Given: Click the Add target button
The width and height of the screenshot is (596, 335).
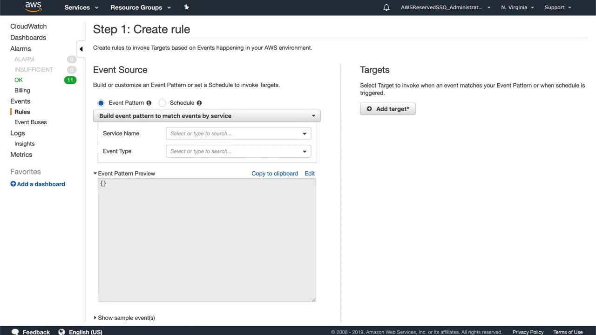Looking at the screenshot, I should [x=387, y=109].
